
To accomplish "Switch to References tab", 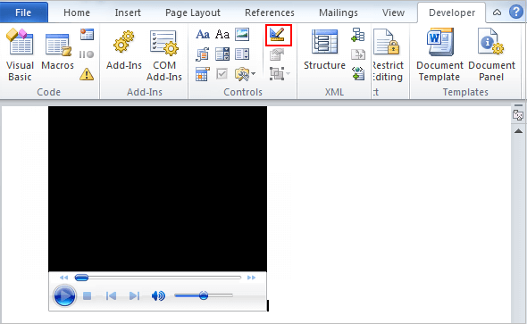I will coord(270,12).
